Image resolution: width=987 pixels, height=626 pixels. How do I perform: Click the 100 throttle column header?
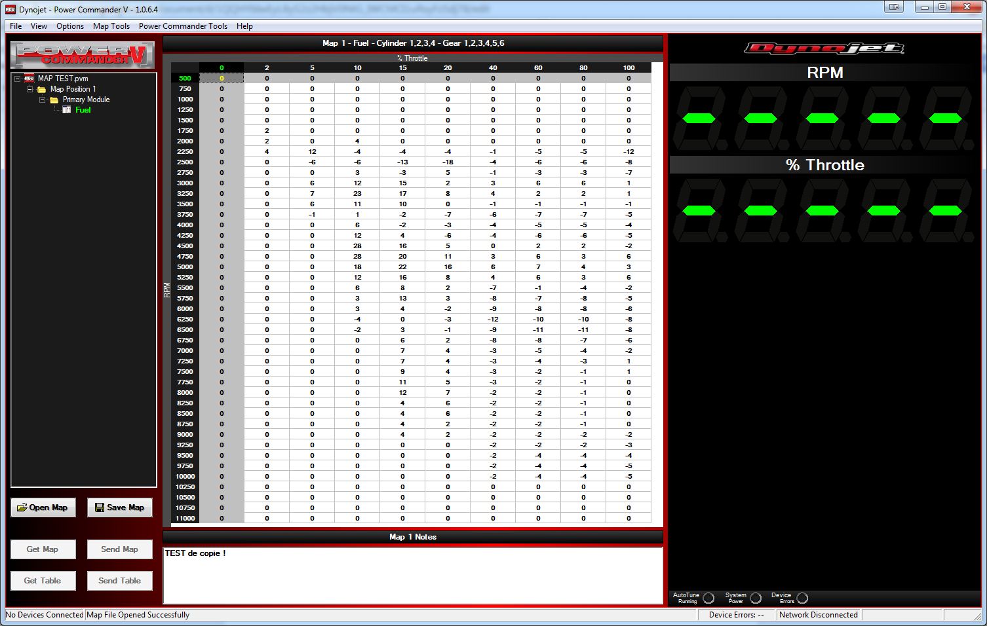[x=629, y=68]
